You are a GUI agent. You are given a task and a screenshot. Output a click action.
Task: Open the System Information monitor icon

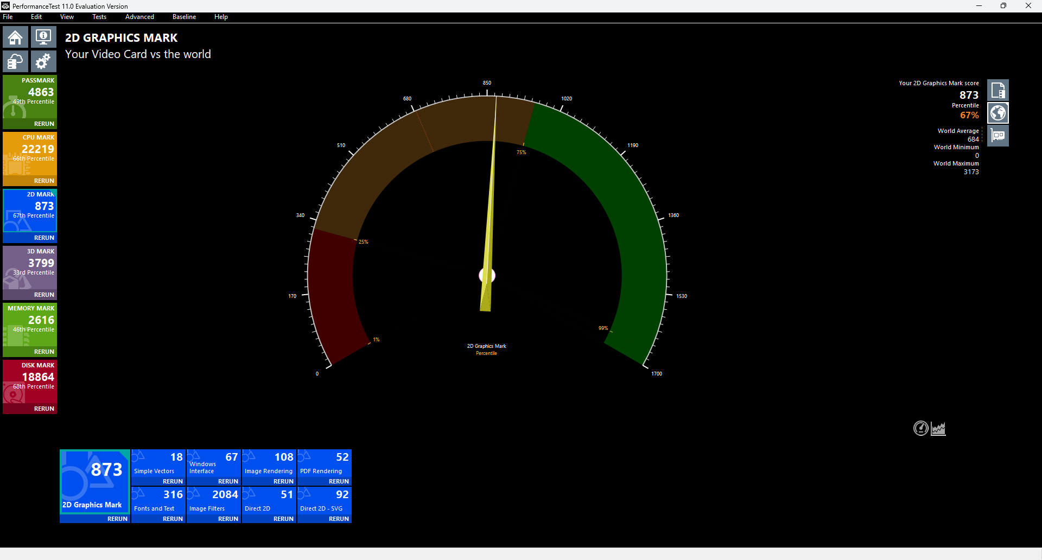pos(43,37)
